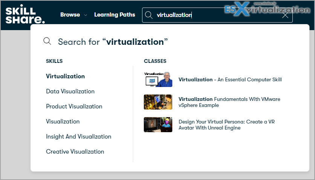
Task: Select the Virtualization skill
Action: tap(65, 76)
